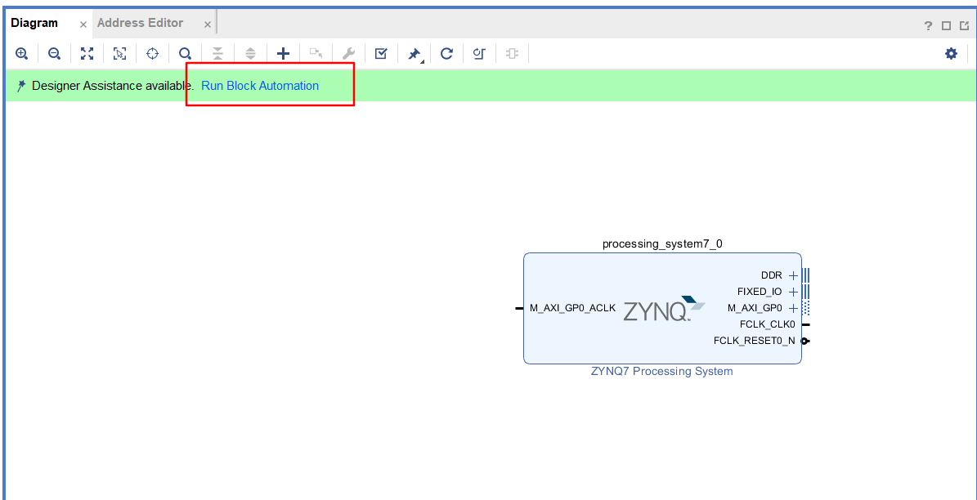Open the Search tool in the diagram toolbar
The width and height of the screenshot is (977, 500).
click(185, 53)
